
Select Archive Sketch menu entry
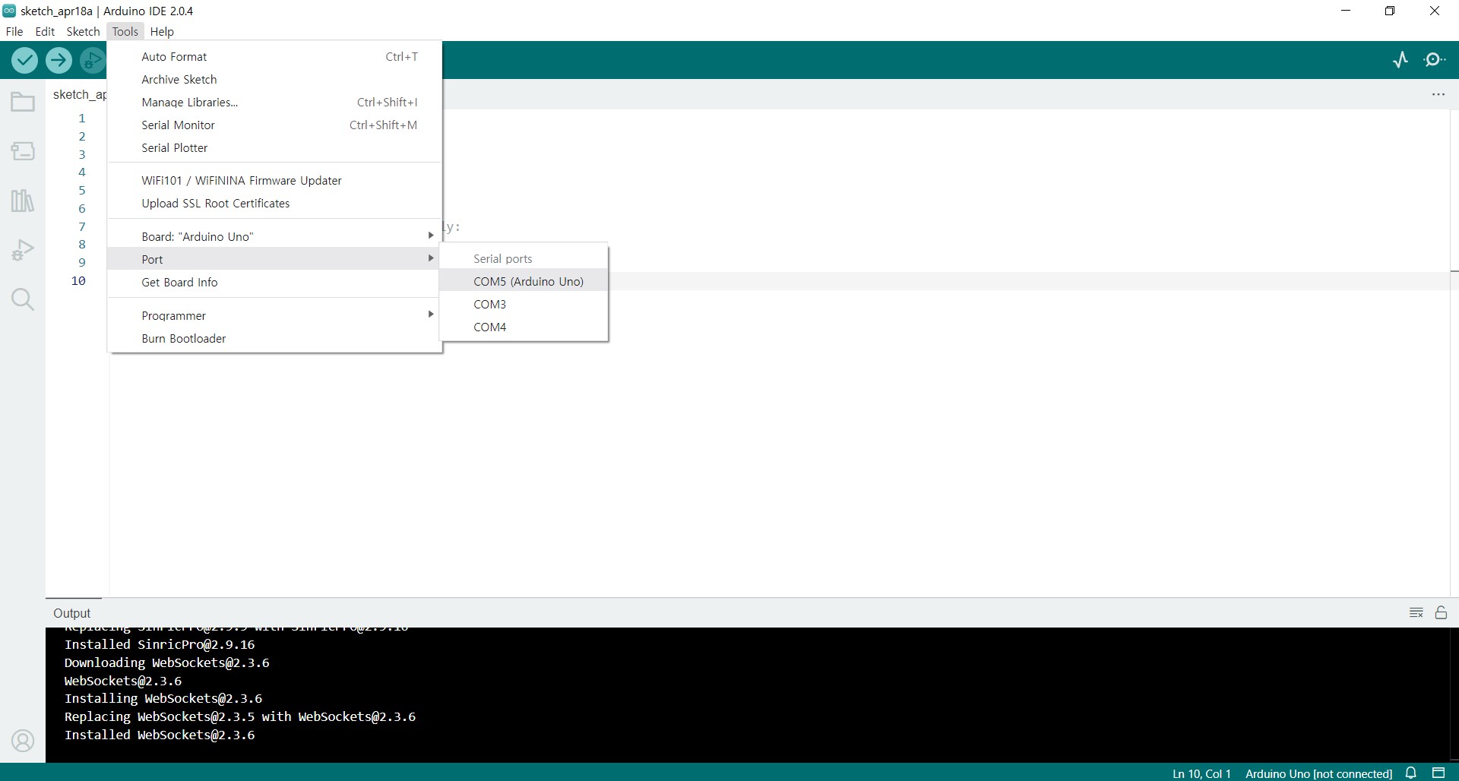click(x=274, y=79)
